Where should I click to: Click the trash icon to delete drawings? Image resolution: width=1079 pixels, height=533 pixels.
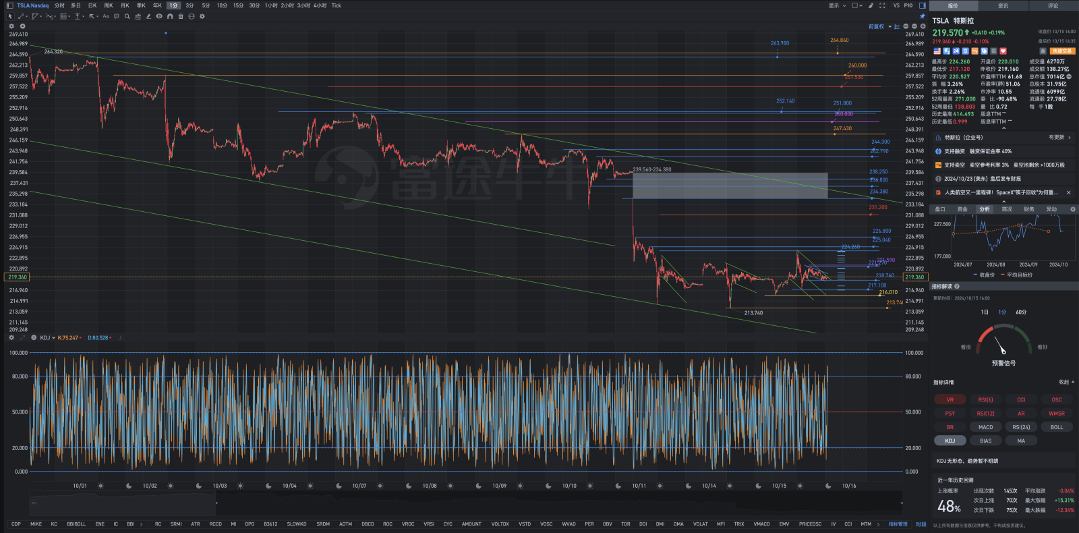coord(181,16)
